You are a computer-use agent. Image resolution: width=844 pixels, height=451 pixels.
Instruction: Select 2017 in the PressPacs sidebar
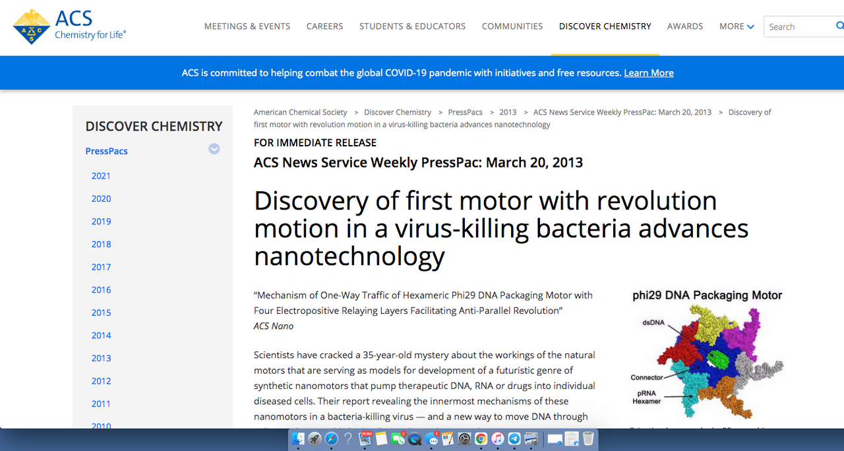pos(101,267)
